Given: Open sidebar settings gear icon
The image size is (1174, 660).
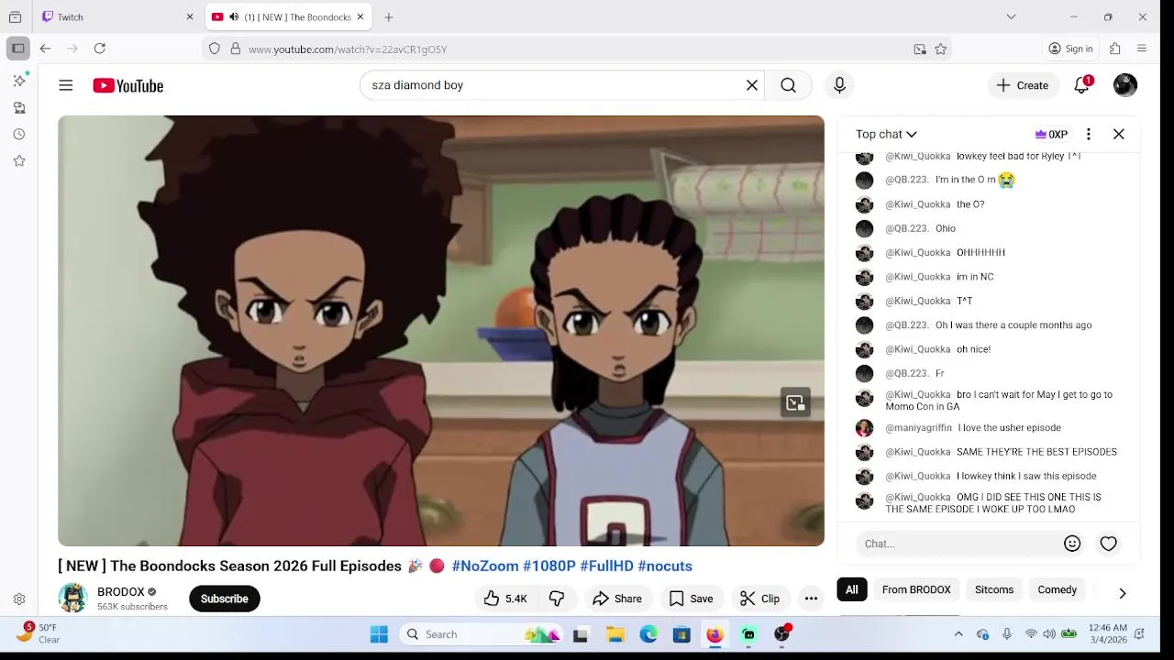Looking at the screenshot, I should click(19, 599).
